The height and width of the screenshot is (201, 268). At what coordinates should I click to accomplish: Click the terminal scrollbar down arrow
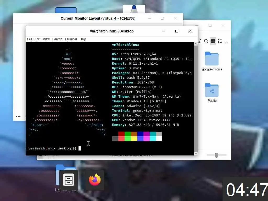pos(196,154)
